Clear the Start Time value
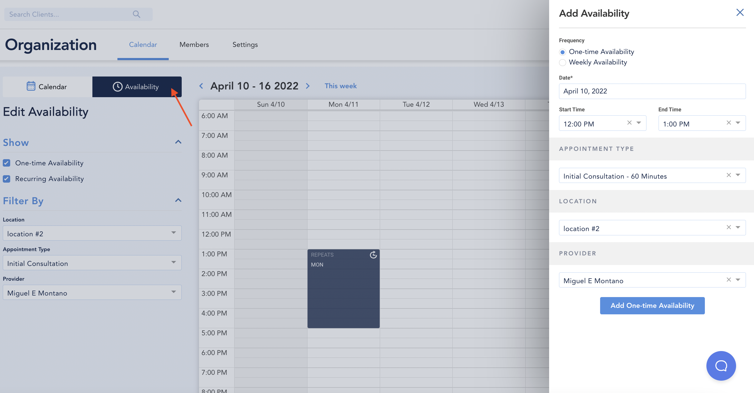The width and height of the screenshot is (754, 393). 629,123
